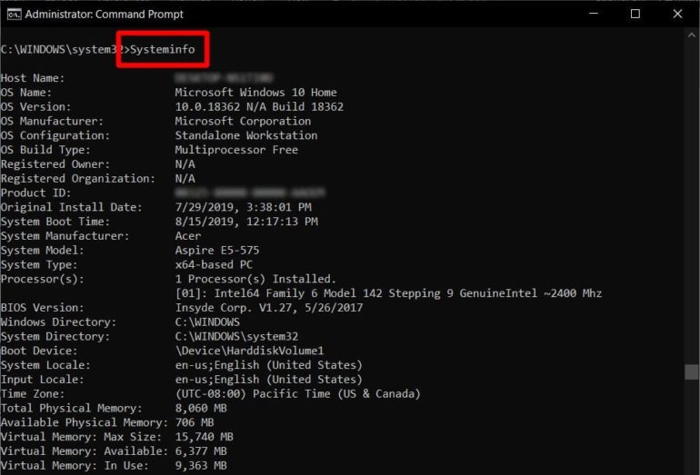The height and width of the screenshot is (475, 700).
Task: Close the Administrator Command Prompt window
Action: tap(677, 14)
